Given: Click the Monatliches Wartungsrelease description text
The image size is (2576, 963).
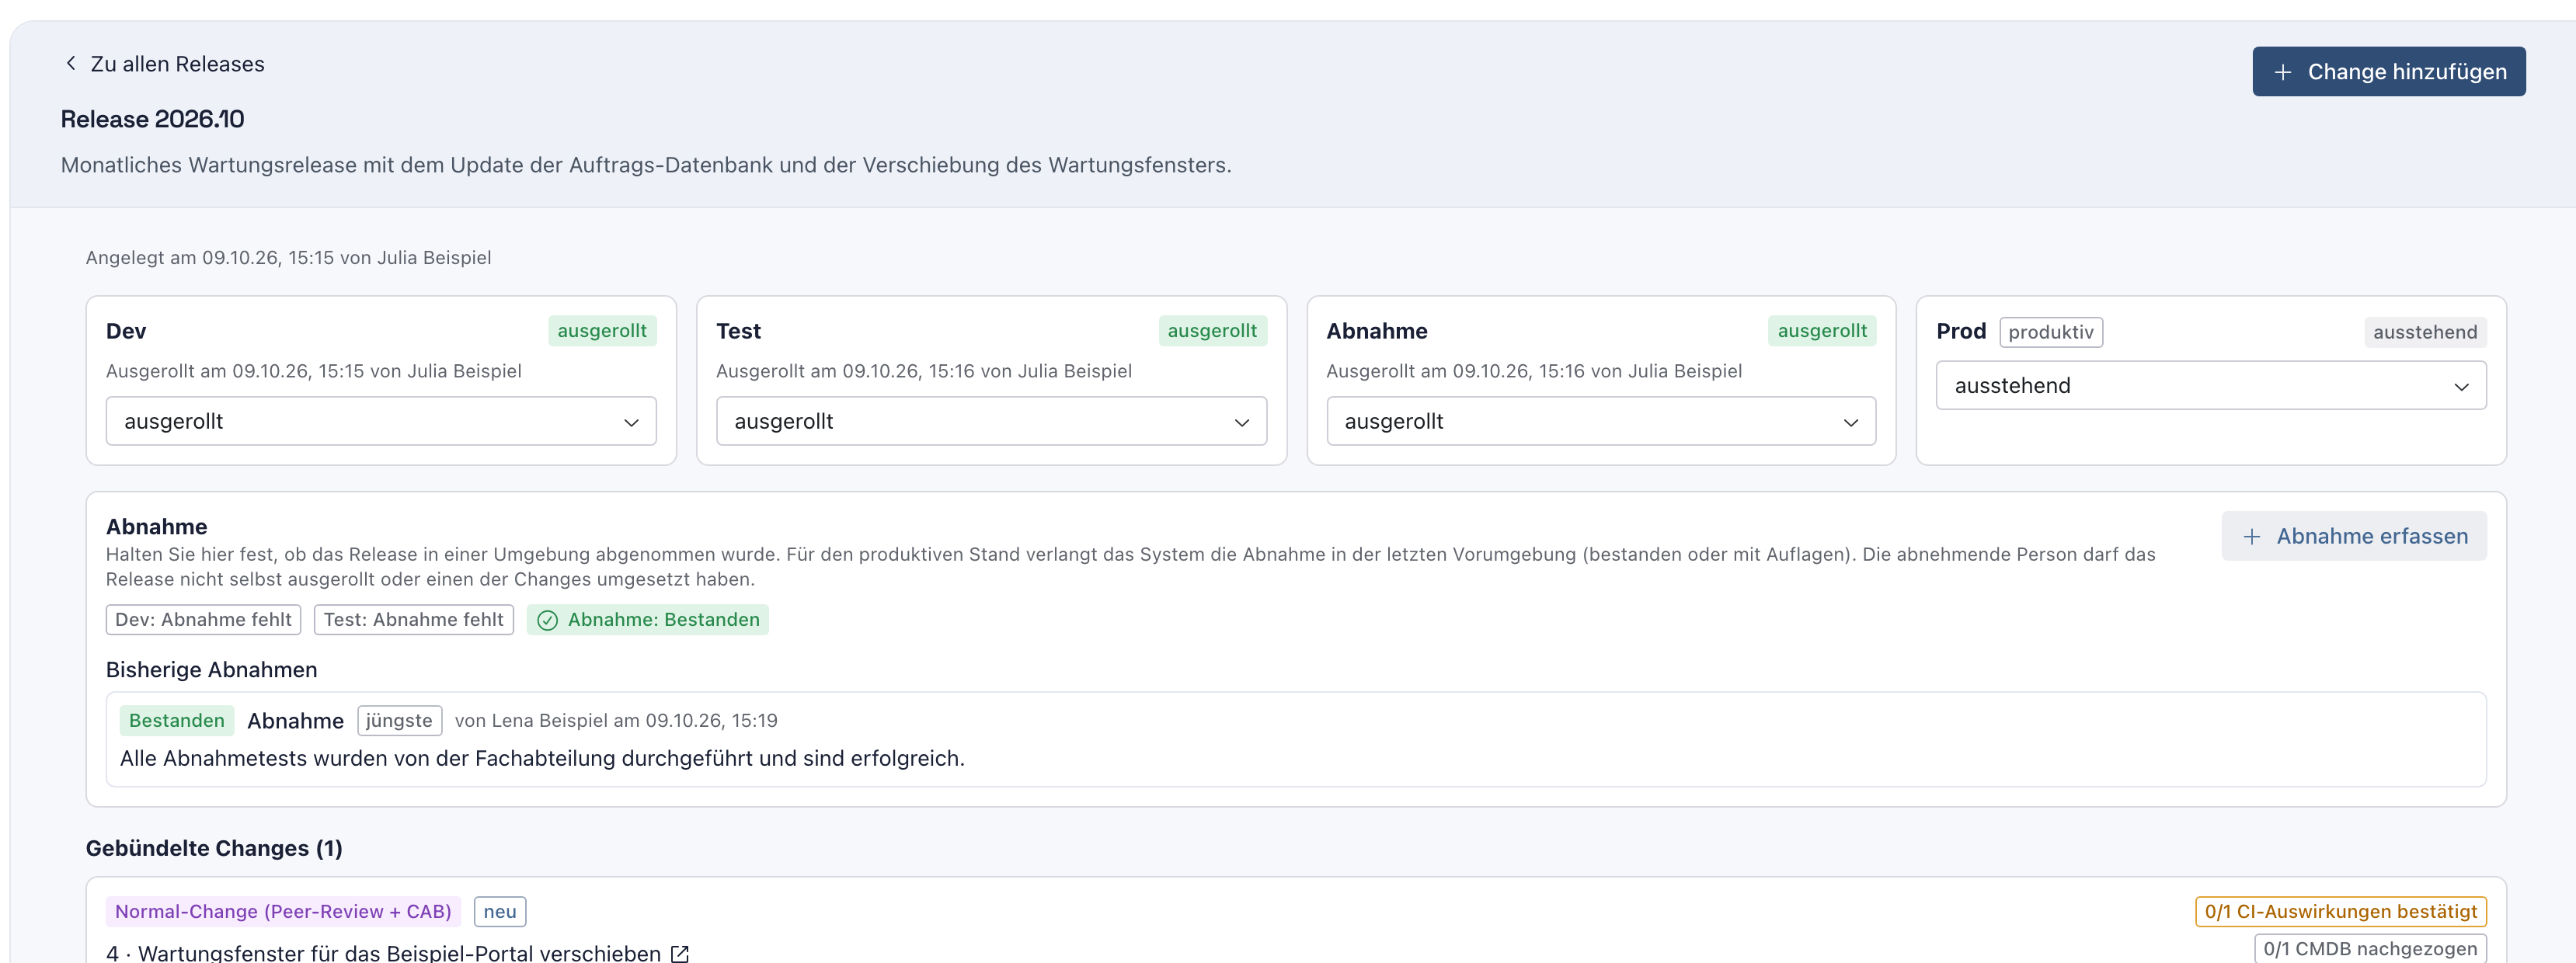Looking at the screenshot, I should [646, 165].
